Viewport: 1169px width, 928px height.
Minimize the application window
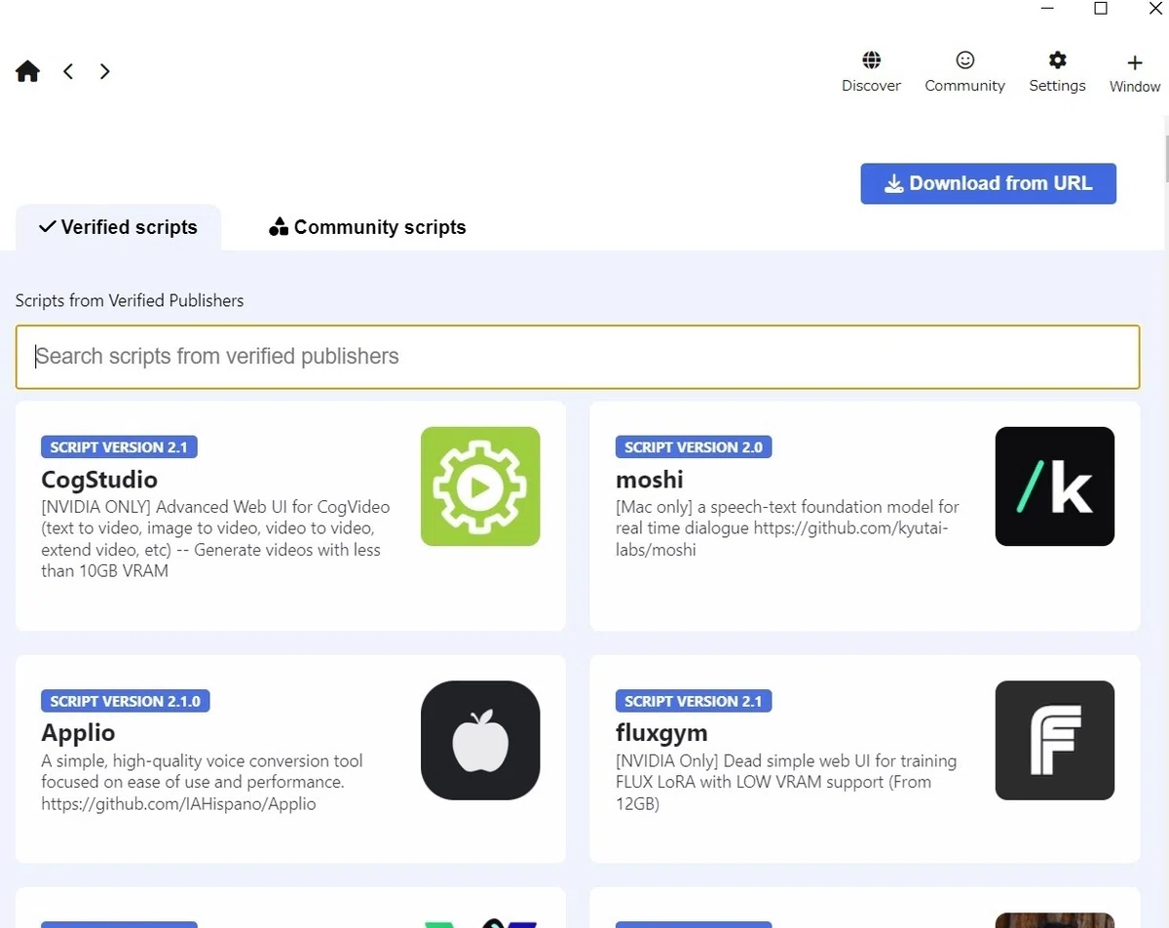[x=1048, y=9]
